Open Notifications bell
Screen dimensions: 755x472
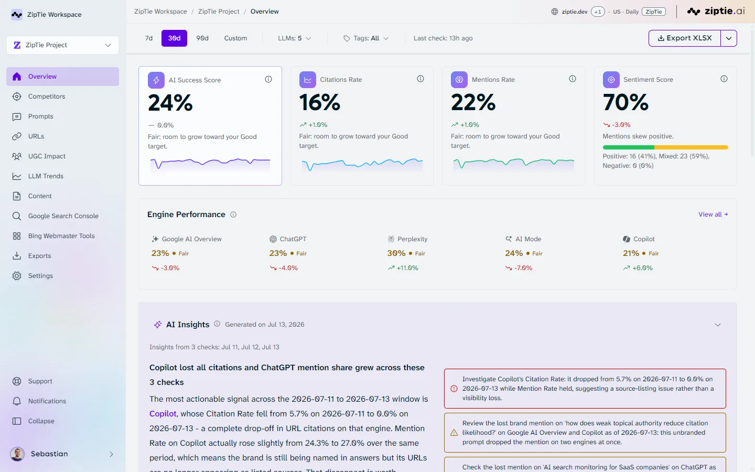[x=62, y=401]
